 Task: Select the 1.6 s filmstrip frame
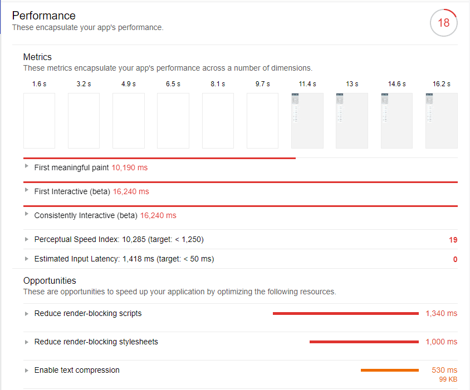(x=39, y=121)
